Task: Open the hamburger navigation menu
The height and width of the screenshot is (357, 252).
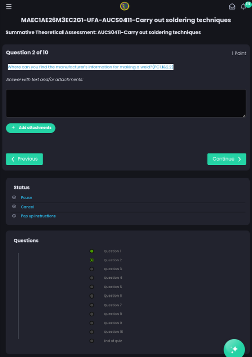Action: 9,7
